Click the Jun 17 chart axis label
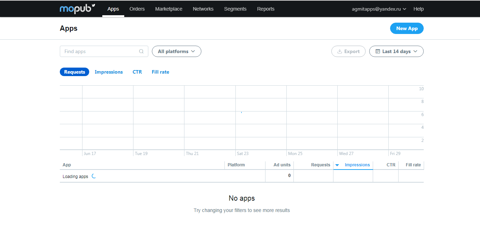The height and width of the screenshot is (235, 480). click(x=90, y=154)
